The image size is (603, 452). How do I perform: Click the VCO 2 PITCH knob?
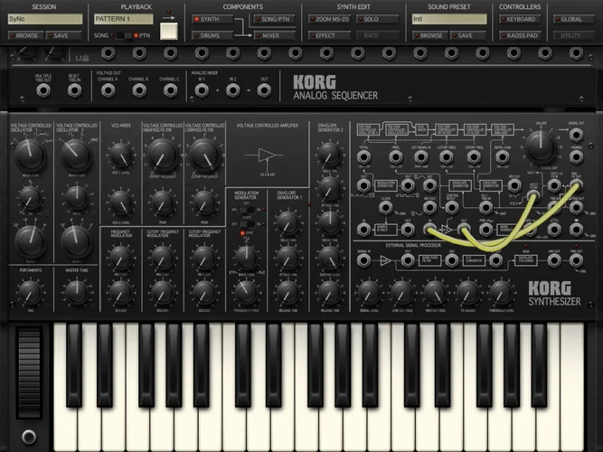click(x=77, y=197)
